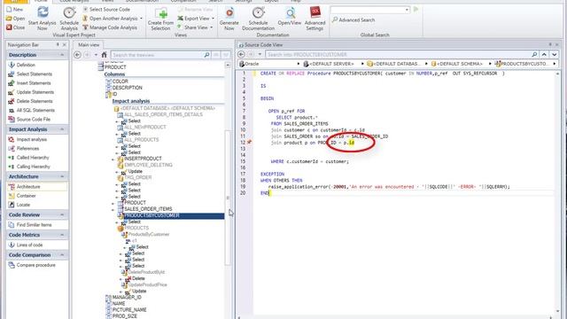Image resolution: width=567 pixels, height=319 pixels.
Task: Collapse Code Comparison section
Action: 62,255
